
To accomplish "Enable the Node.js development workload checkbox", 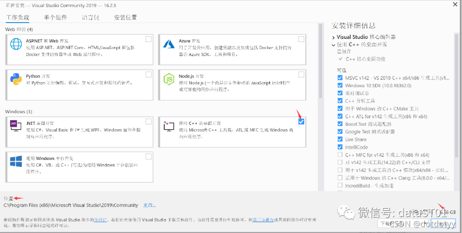I will coord(301,74).
